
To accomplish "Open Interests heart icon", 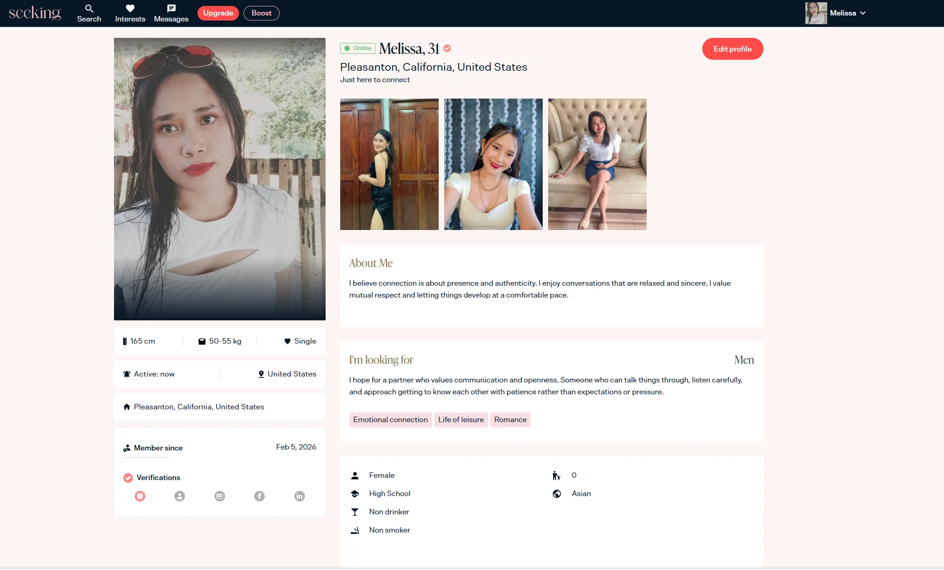I will pos(130,9).
